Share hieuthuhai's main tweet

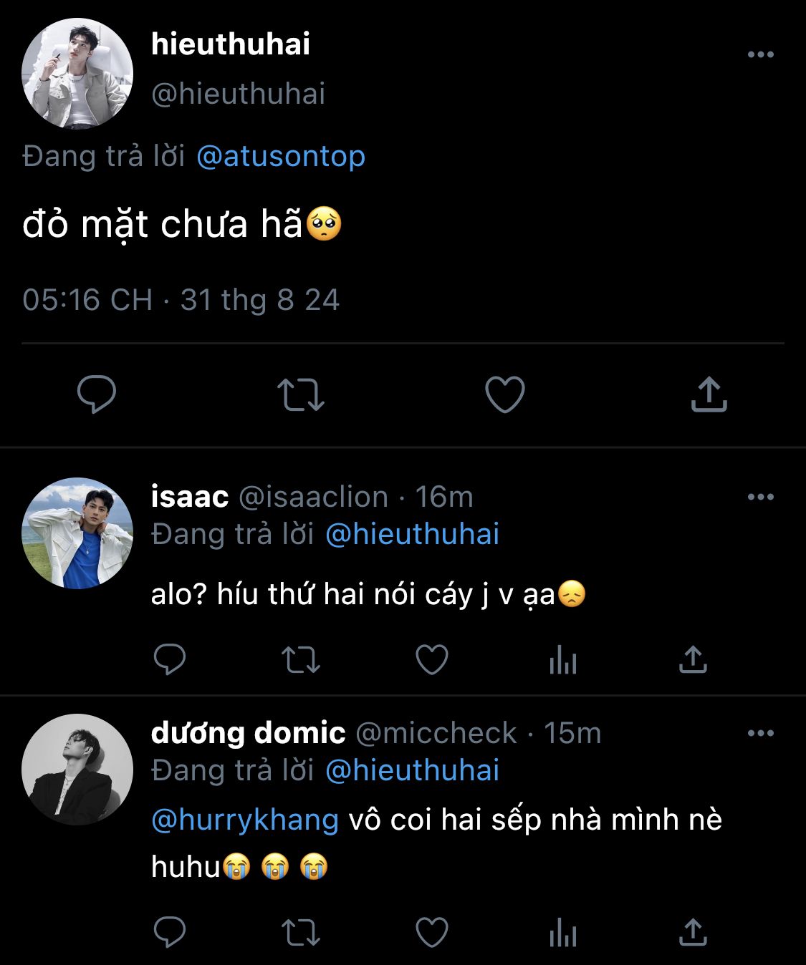coord(709,394)
